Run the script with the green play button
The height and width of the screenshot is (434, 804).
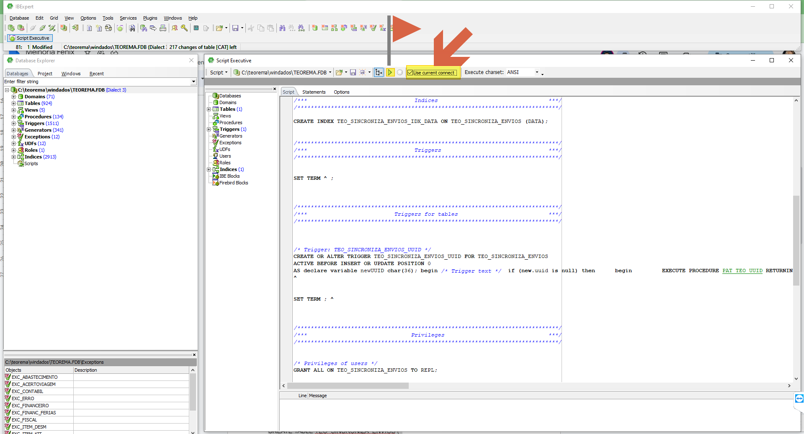pyautogui.click(x=390, y=72)
